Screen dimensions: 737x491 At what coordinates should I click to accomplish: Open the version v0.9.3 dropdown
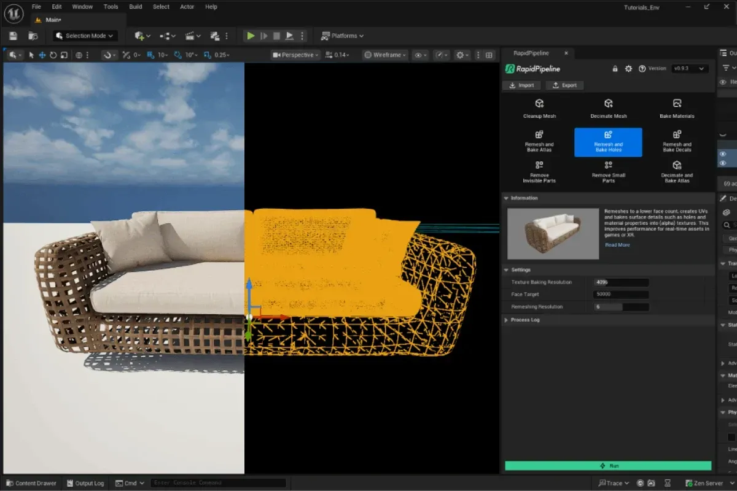tap(690, 69)
